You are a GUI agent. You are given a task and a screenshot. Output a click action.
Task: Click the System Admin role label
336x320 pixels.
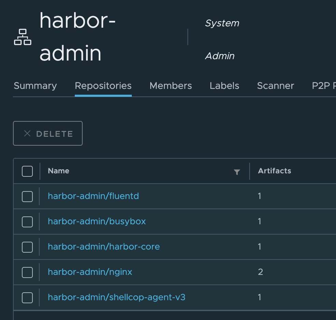click(222, 39)
